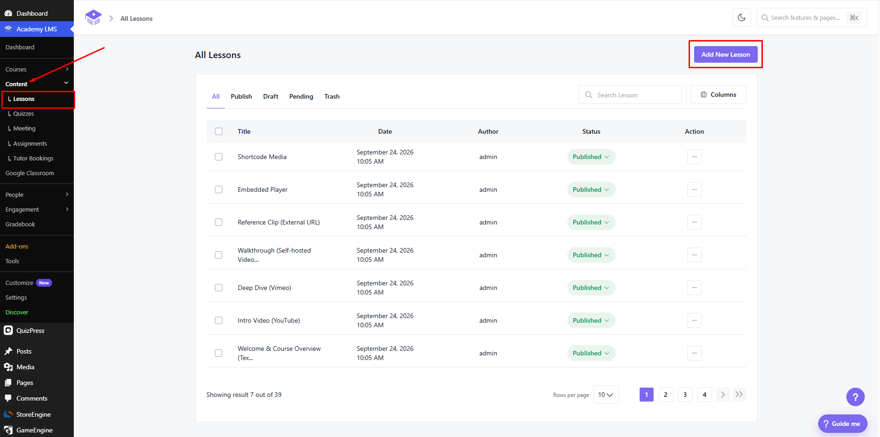The width and height of the screenshot is (880, 437).
Task: Open status dropdown for Intro Video (YouTube)
Action: (591, 320)
